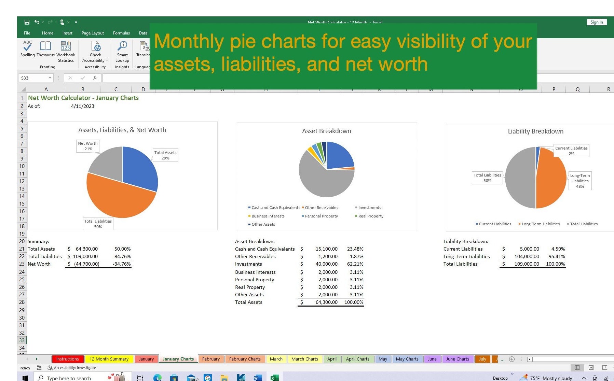This screenshot has height=381, width=614.
Task: Switch to the Insert ribbon tab
Action: pos(67,33)
